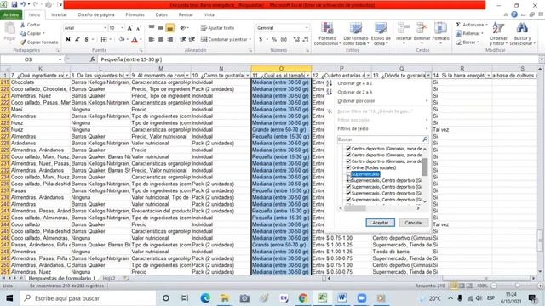This screenshot has width=545, height=306.
Task: Open the Archivo tab
Action: click(11, 15)
